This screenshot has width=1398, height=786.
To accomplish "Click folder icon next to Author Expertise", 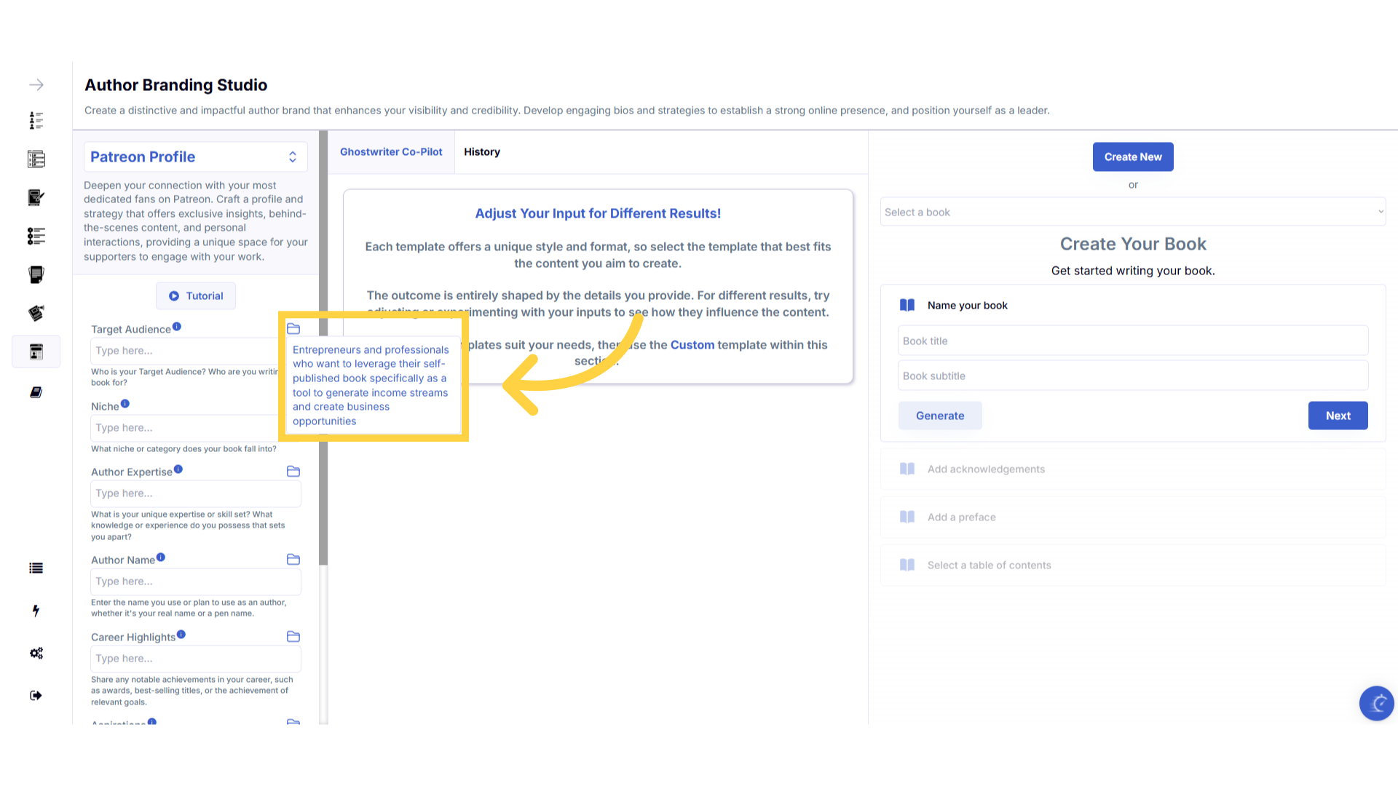I will click(293, 472).
